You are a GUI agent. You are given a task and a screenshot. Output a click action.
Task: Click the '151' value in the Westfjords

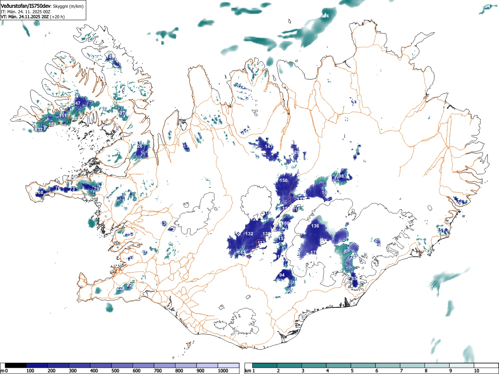62,116
